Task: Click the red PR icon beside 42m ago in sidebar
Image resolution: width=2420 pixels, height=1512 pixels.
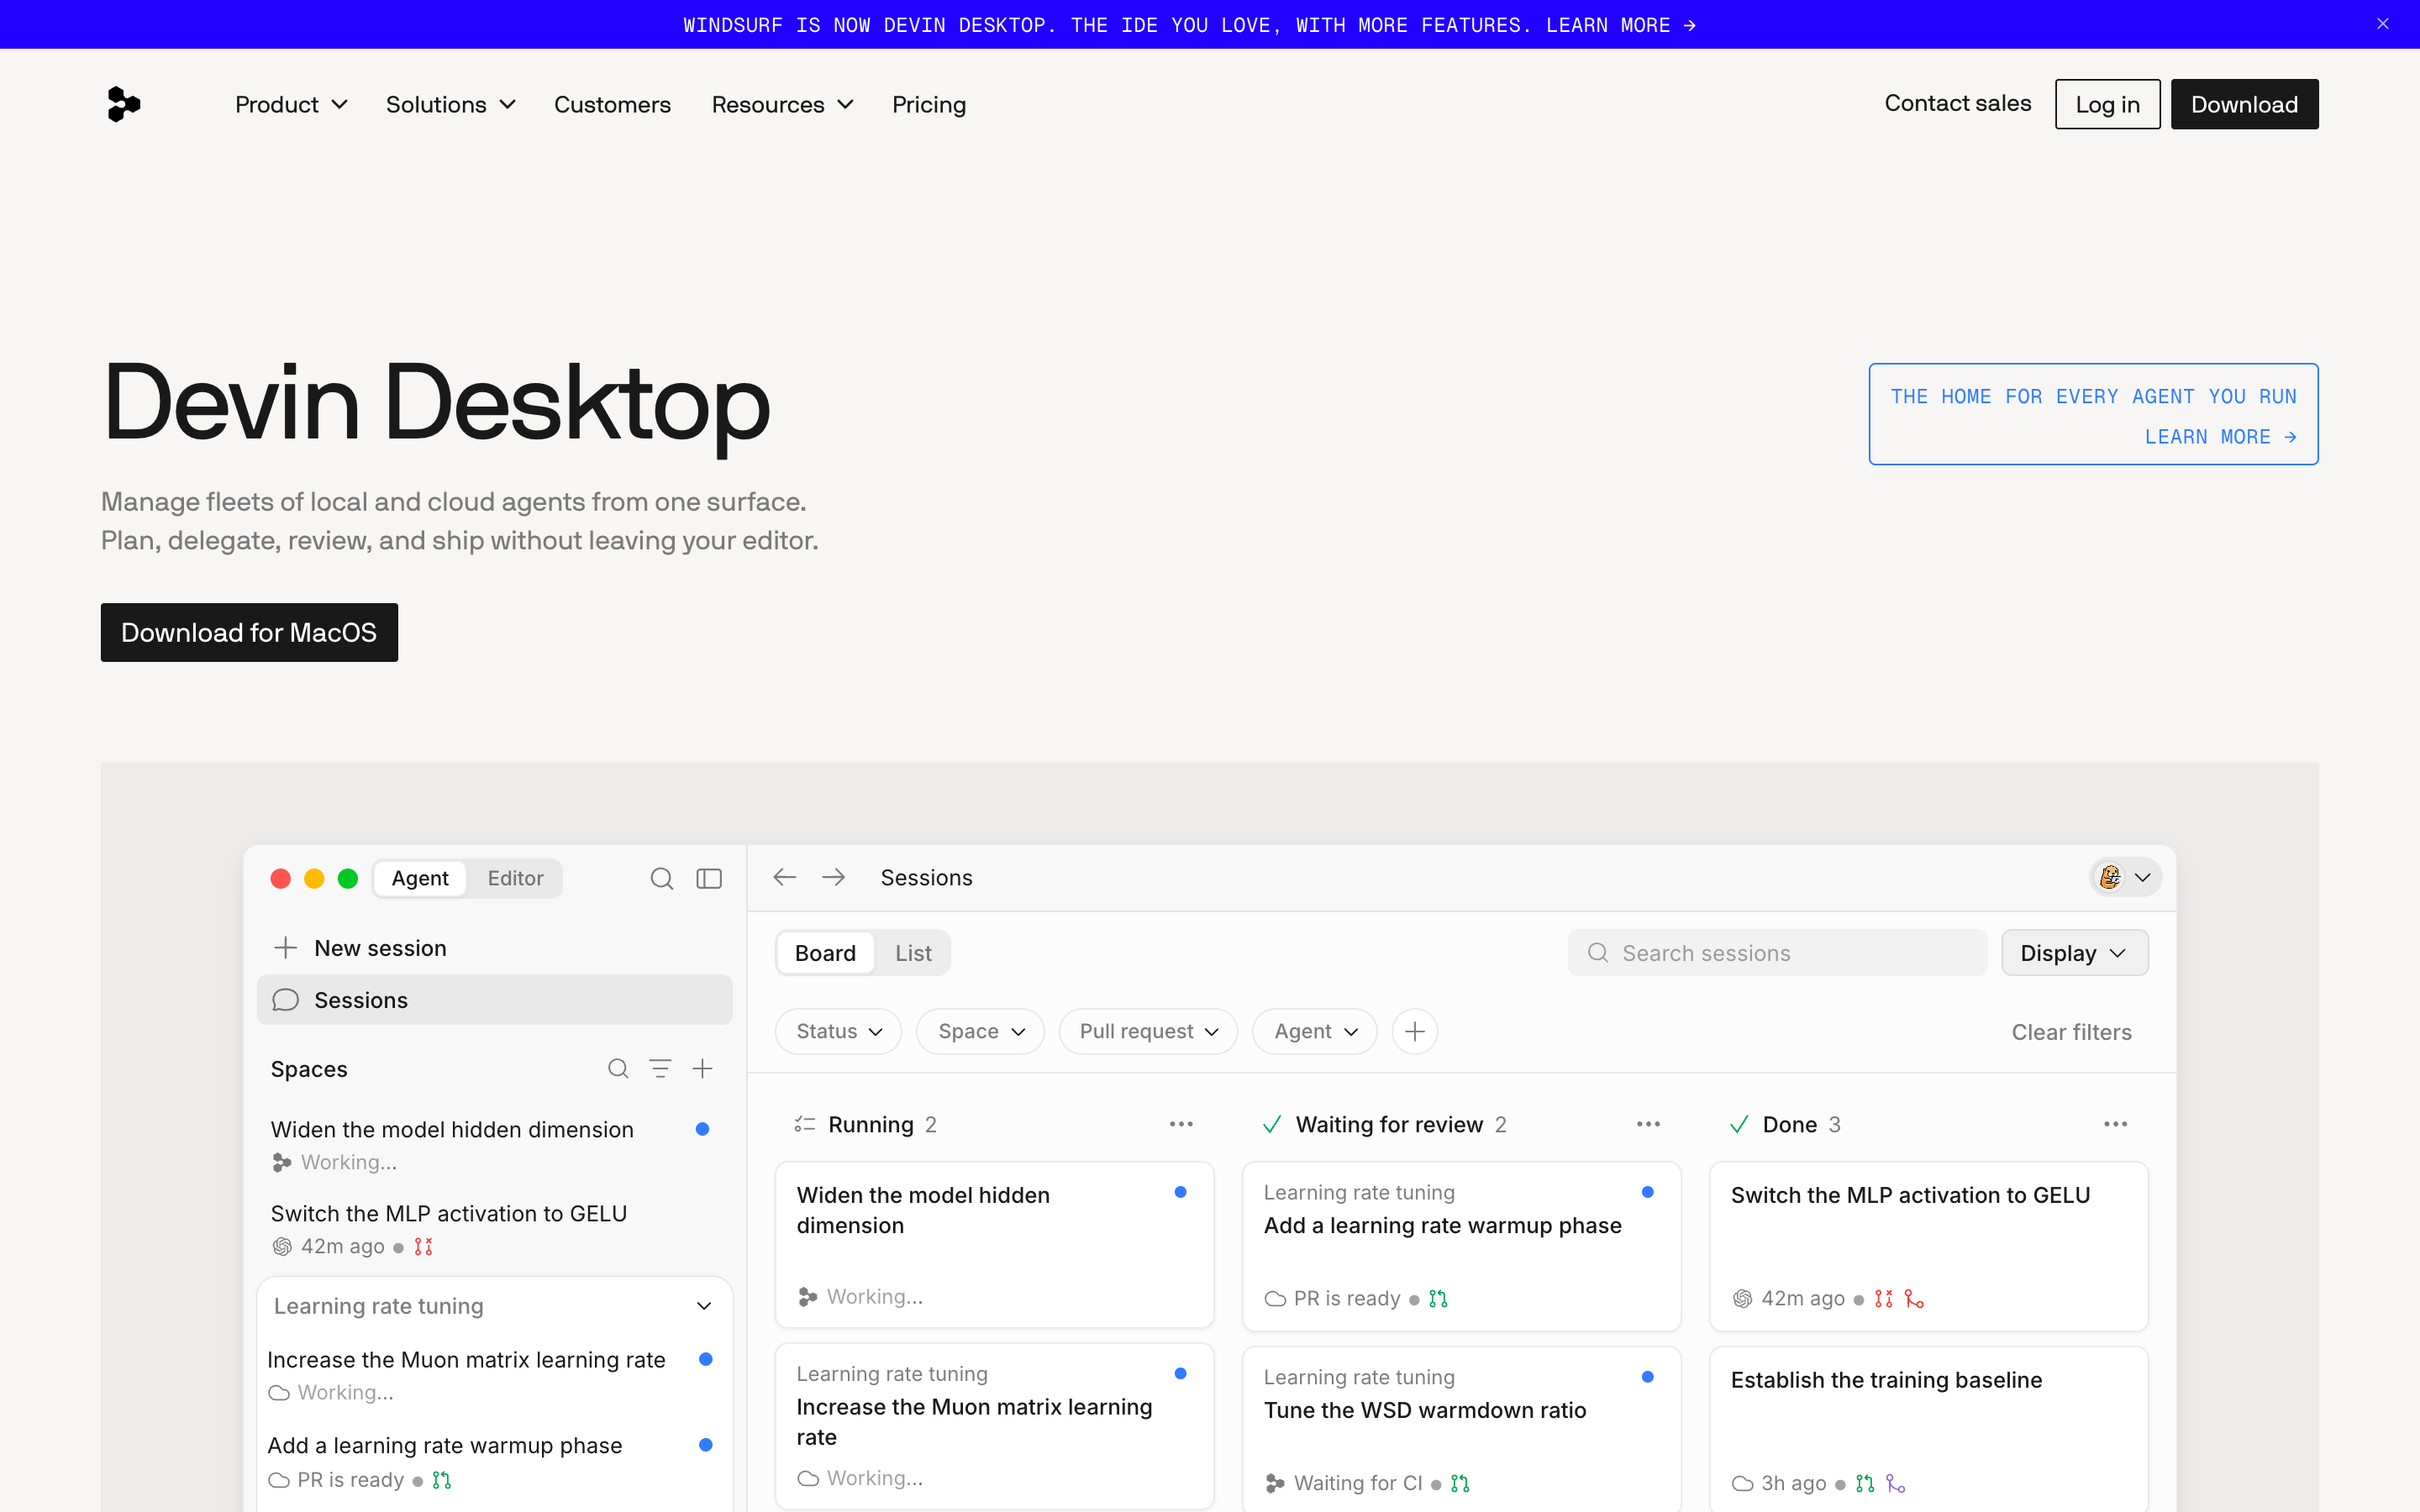Action: (423, 1246)
